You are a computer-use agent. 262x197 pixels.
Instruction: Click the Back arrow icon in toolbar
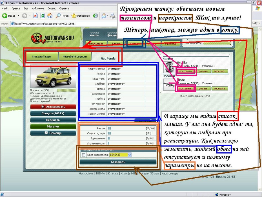(5, 16)
